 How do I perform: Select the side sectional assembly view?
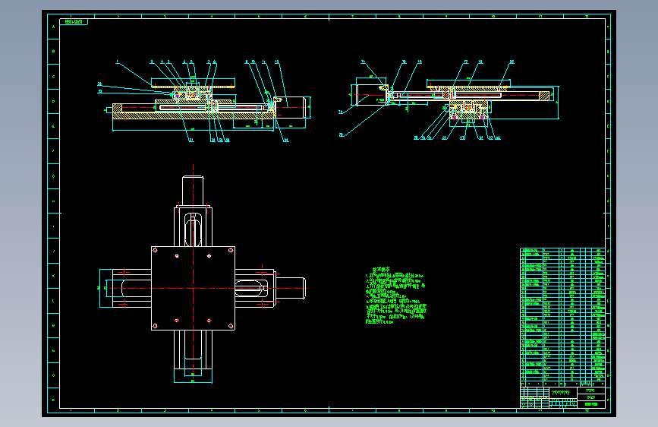449,100
